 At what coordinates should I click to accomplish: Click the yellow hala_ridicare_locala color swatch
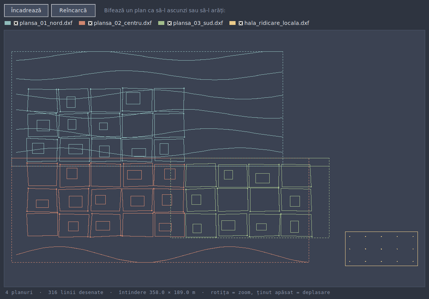233,23
